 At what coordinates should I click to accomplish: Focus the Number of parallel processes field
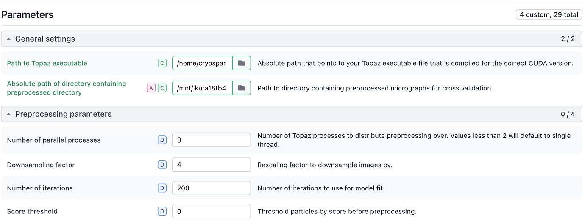tap(212, 140)
